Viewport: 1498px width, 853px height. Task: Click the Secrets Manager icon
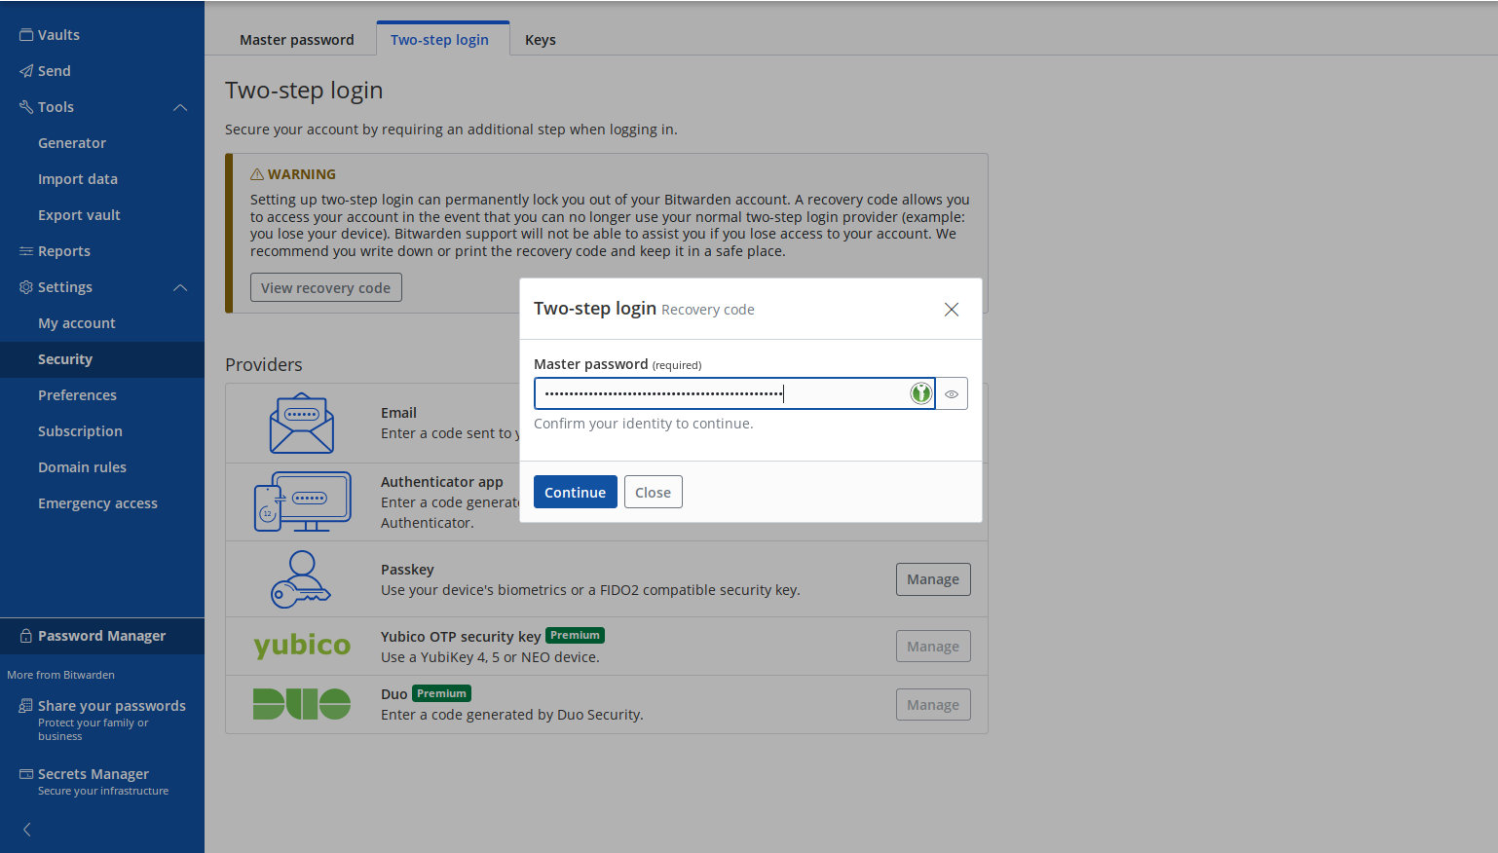click(x=26, y=774)
